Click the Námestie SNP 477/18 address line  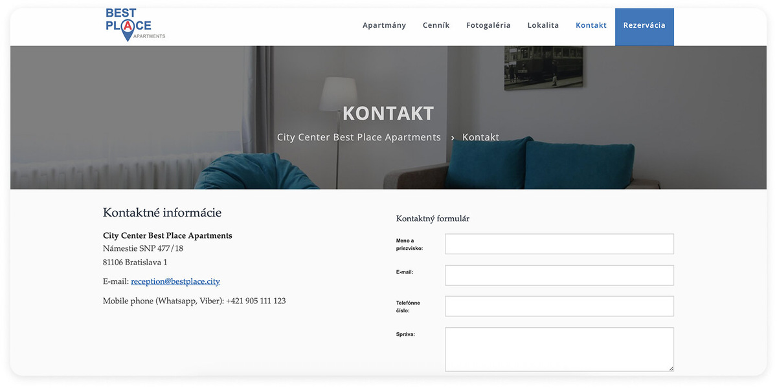coord(143,248)
